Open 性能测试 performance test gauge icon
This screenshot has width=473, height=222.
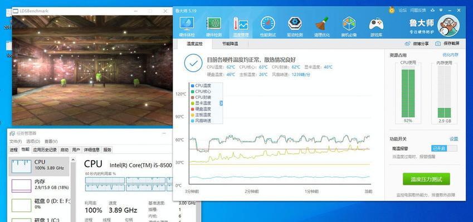click(268, 27)
